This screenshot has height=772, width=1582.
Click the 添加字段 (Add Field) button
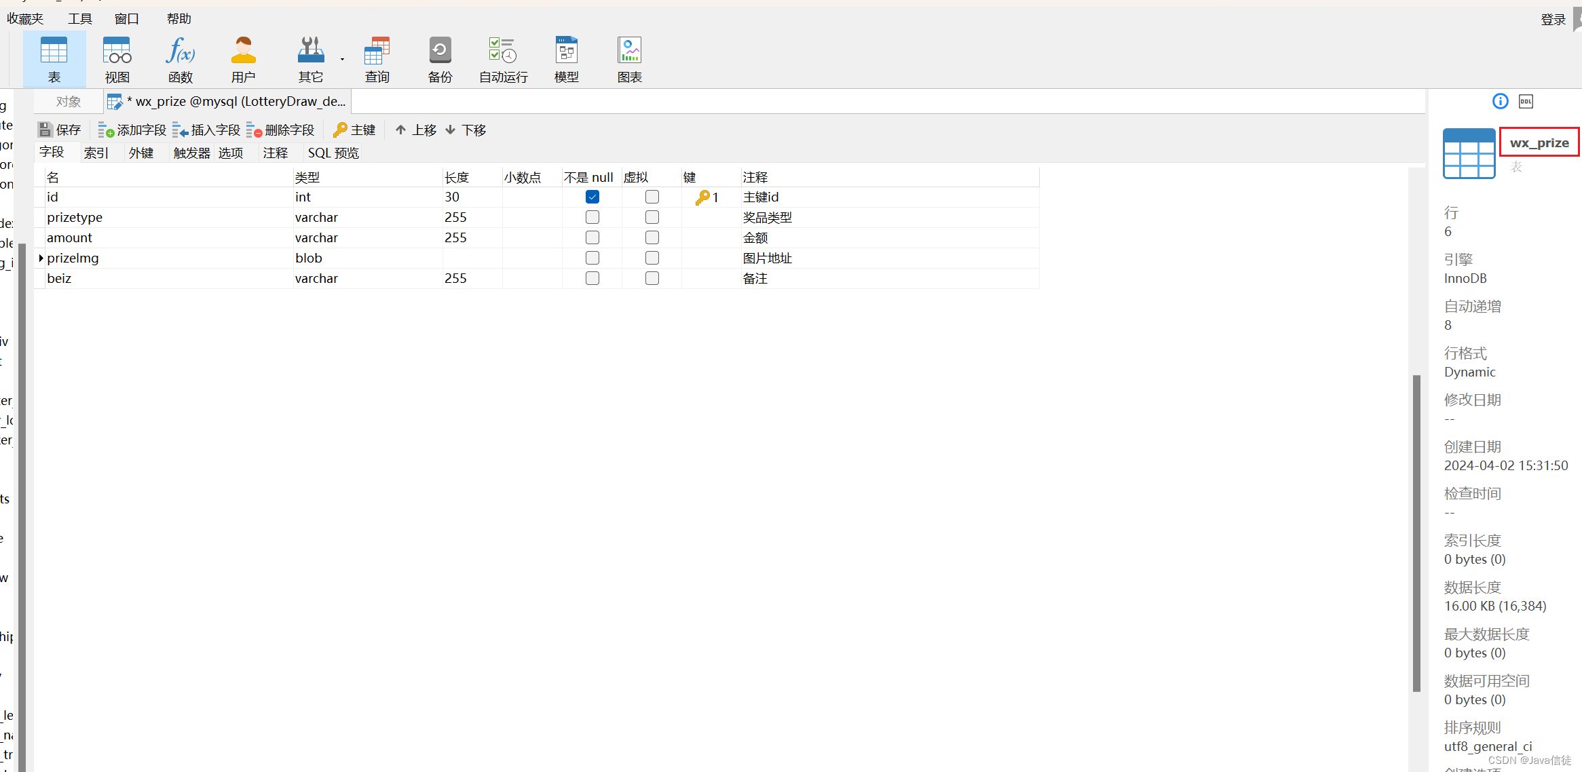(132, 130)
